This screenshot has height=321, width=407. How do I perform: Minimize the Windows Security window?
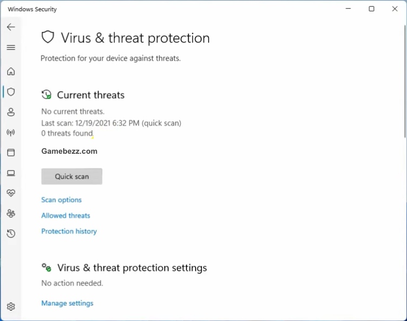[x=348, y=9]
